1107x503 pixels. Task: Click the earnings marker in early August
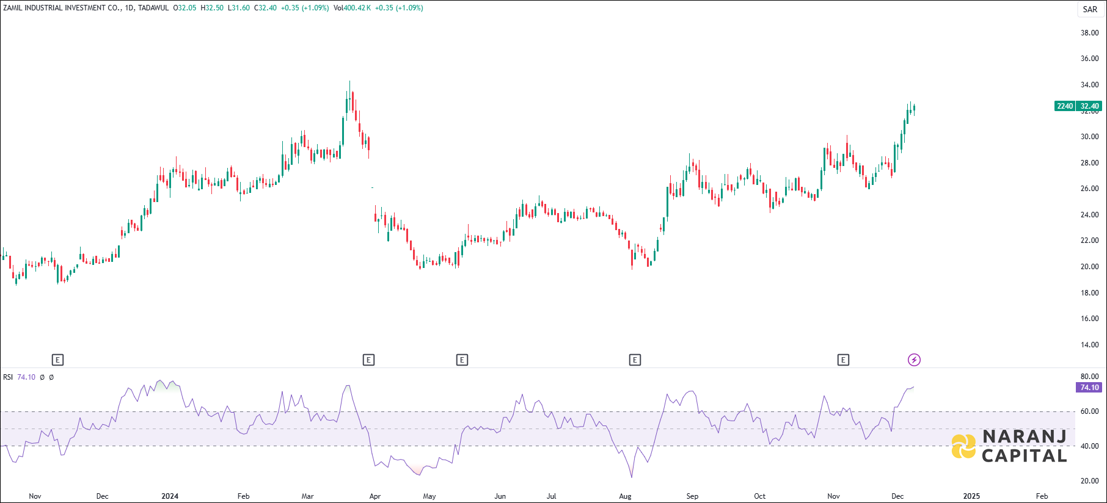[x=635, y=360]
